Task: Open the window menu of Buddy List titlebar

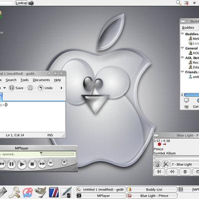Action: point(183,21)
